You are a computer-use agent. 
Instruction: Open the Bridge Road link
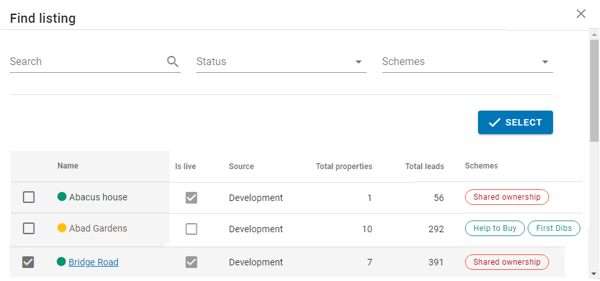coord(93,262)
